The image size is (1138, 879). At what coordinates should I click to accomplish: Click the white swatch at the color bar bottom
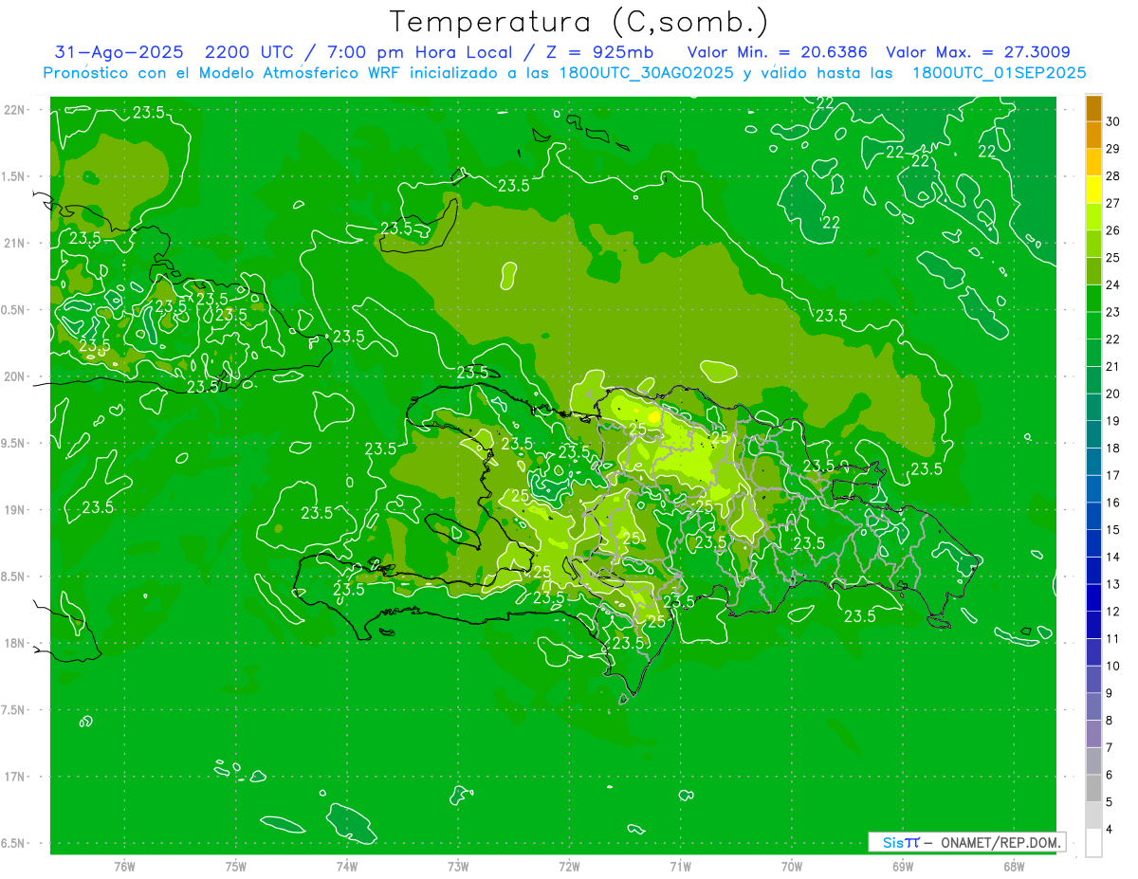click(1093, 842)
